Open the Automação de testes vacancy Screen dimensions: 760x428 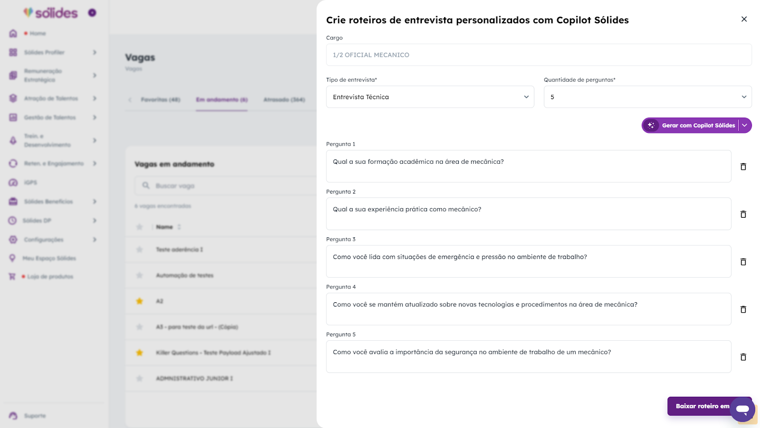[x=185, y=275]
